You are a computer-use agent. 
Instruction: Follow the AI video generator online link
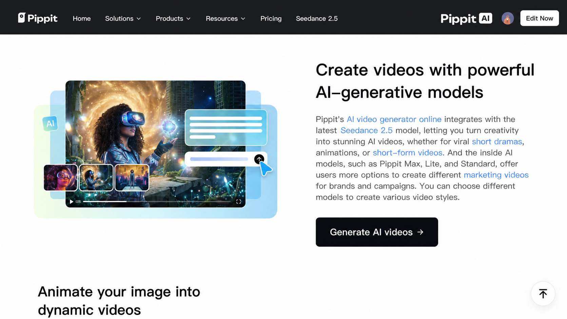click(394, 119)
